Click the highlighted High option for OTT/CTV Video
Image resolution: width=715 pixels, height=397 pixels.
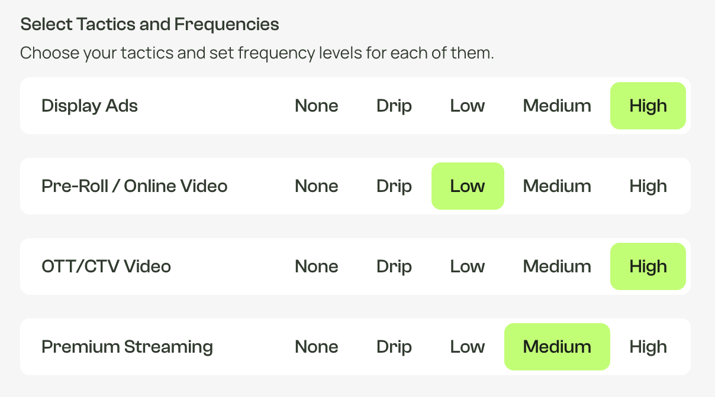648,266
